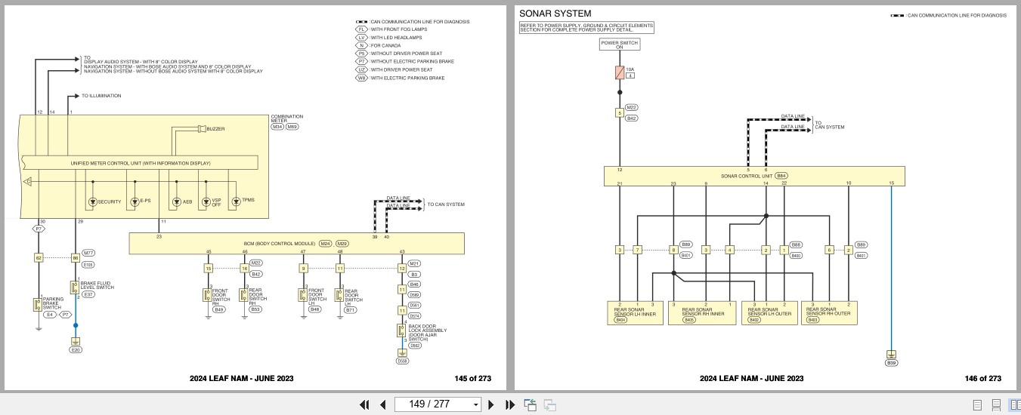The image size is (1021, 415).
Task: Click the TO CAN SYSTEM label near BCM
Action: point(446,204)
